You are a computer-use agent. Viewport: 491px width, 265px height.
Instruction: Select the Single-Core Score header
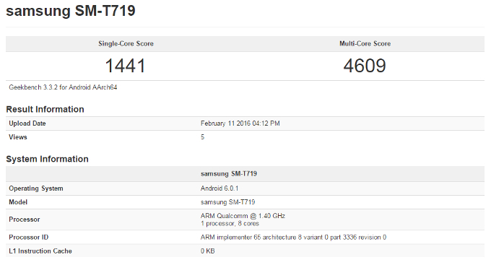click(126, 43)
